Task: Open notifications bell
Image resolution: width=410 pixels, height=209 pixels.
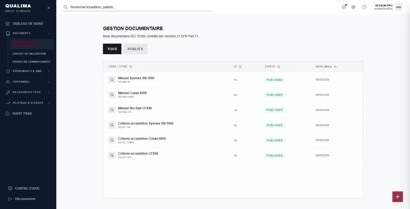Action: [344, 7]
